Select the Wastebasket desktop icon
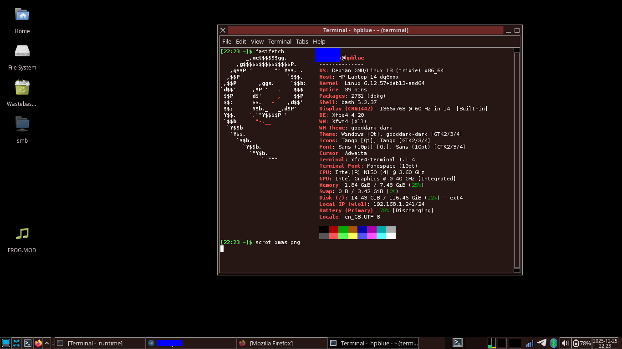 [22, 87]
